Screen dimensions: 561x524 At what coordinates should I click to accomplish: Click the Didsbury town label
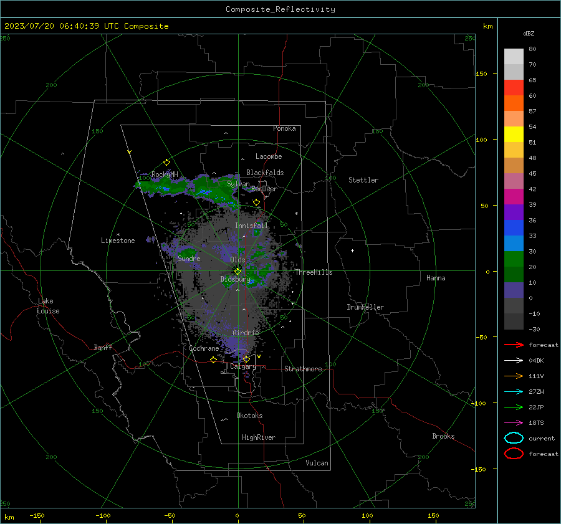[235, 279]
